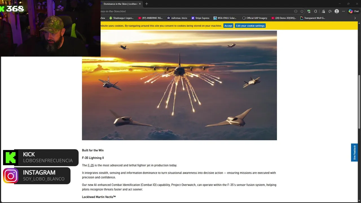Click the LOBOSENFRECUENCIA Kick handle

[x=48, y=160]
